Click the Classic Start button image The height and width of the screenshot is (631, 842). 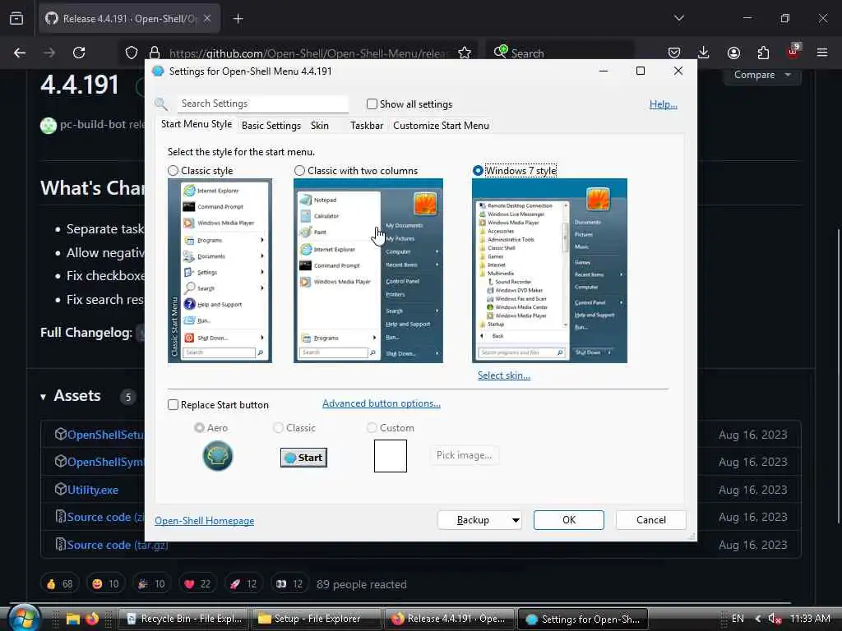pyautogui.click(x=303, y=457)
